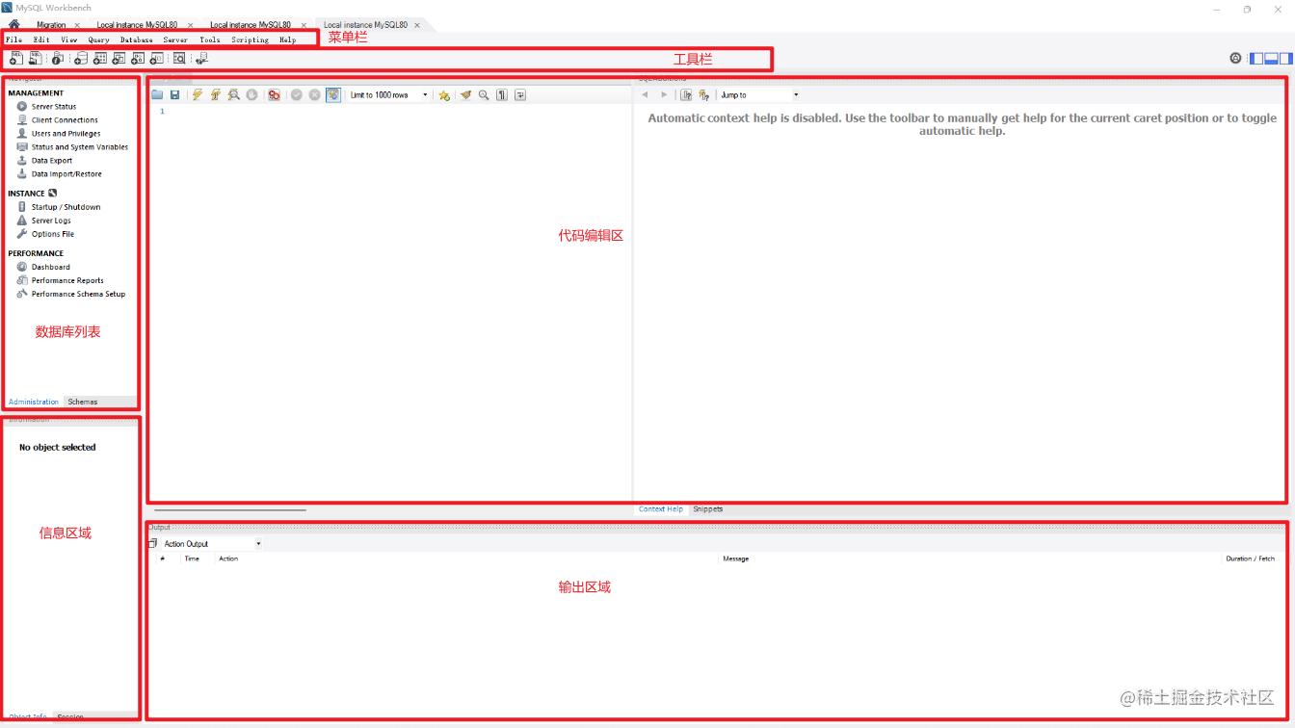Switch to the Snippets tab
The height and width of the screenshot is (728, 1295).
(x=708, y=508)
